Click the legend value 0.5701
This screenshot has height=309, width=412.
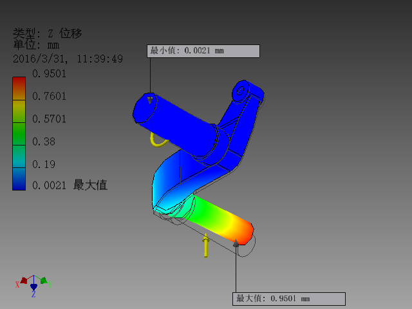tap(49, 118)
